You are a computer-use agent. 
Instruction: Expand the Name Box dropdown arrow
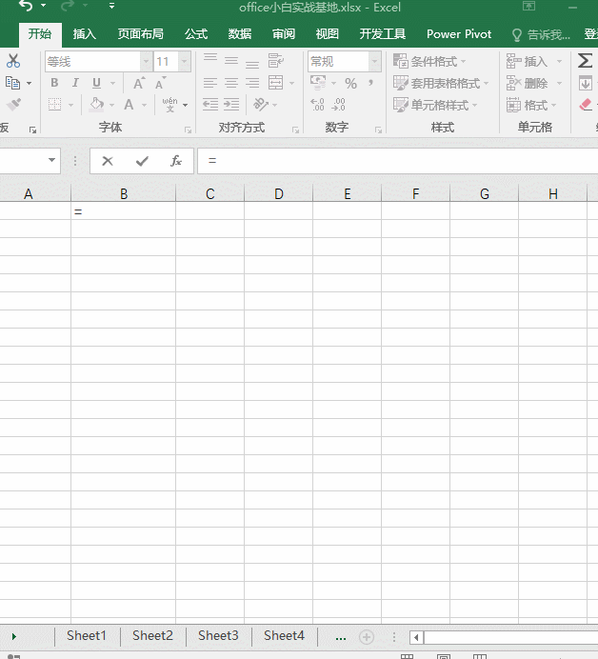(x=50, y=161)
